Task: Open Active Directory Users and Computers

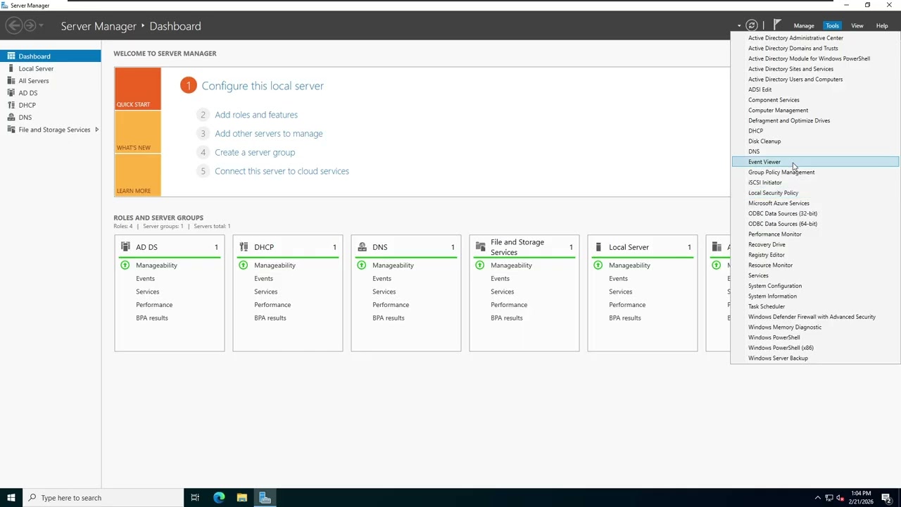Action: pos(815,80)
